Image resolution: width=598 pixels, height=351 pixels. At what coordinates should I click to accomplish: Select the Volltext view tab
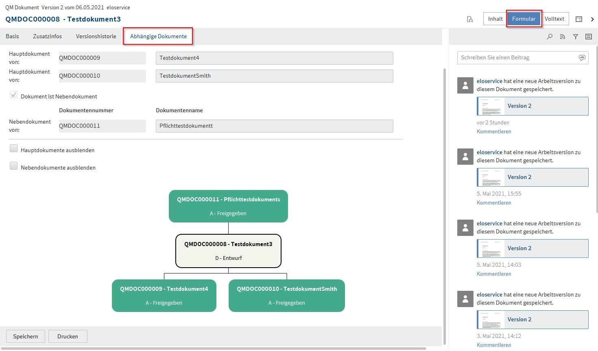(554, 19)
